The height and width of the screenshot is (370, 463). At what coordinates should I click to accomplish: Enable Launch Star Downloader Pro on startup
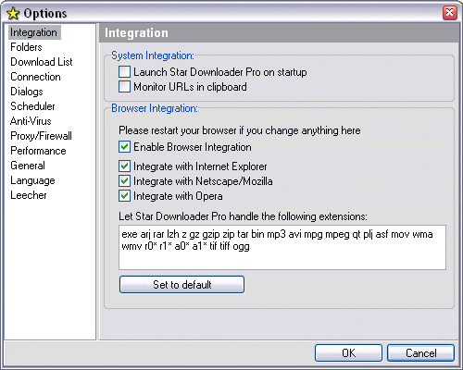124,72
